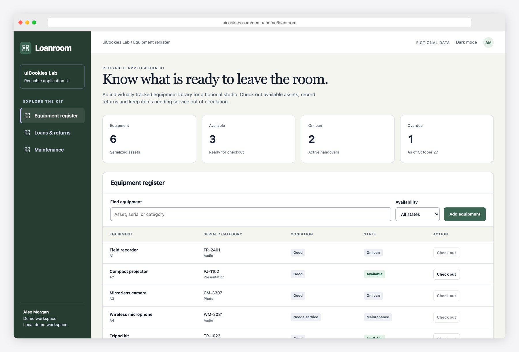Click serial WM-2081
This screenshot has width=519, height=352.
pyautogui.click(x=213, y=315)
